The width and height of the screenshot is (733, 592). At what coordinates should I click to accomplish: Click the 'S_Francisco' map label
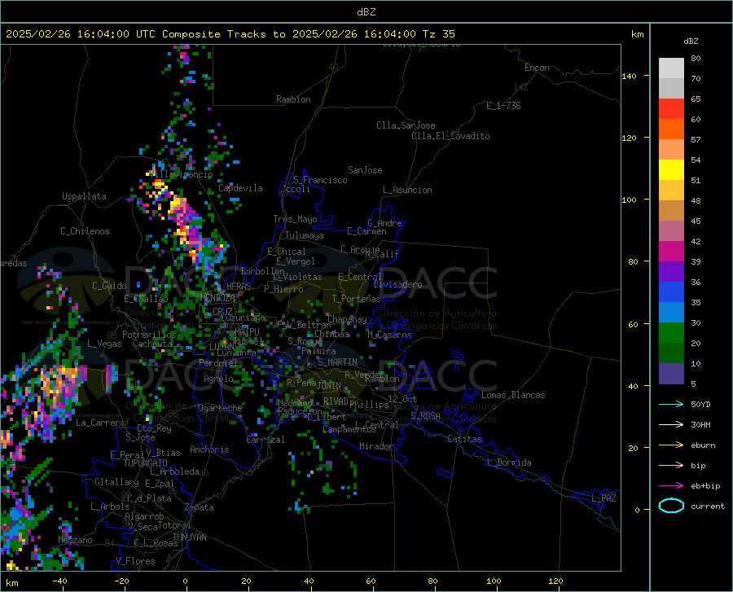point(320,180)
